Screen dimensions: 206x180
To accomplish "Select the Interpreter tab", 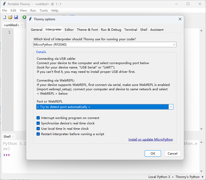I will (53, 29).
